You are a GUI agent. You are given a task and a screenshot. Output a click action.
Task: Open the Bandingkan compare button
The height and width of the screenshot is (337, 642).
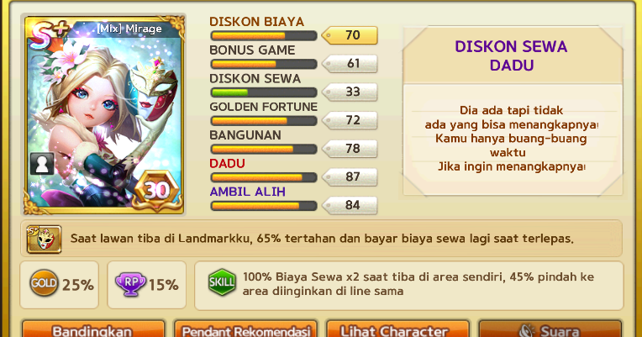pos(93,329)
